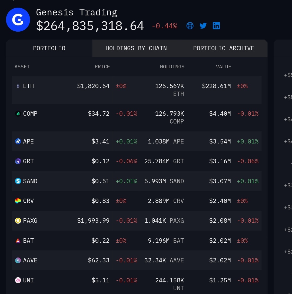Open the LinkedIn icon

pos(216,26)
